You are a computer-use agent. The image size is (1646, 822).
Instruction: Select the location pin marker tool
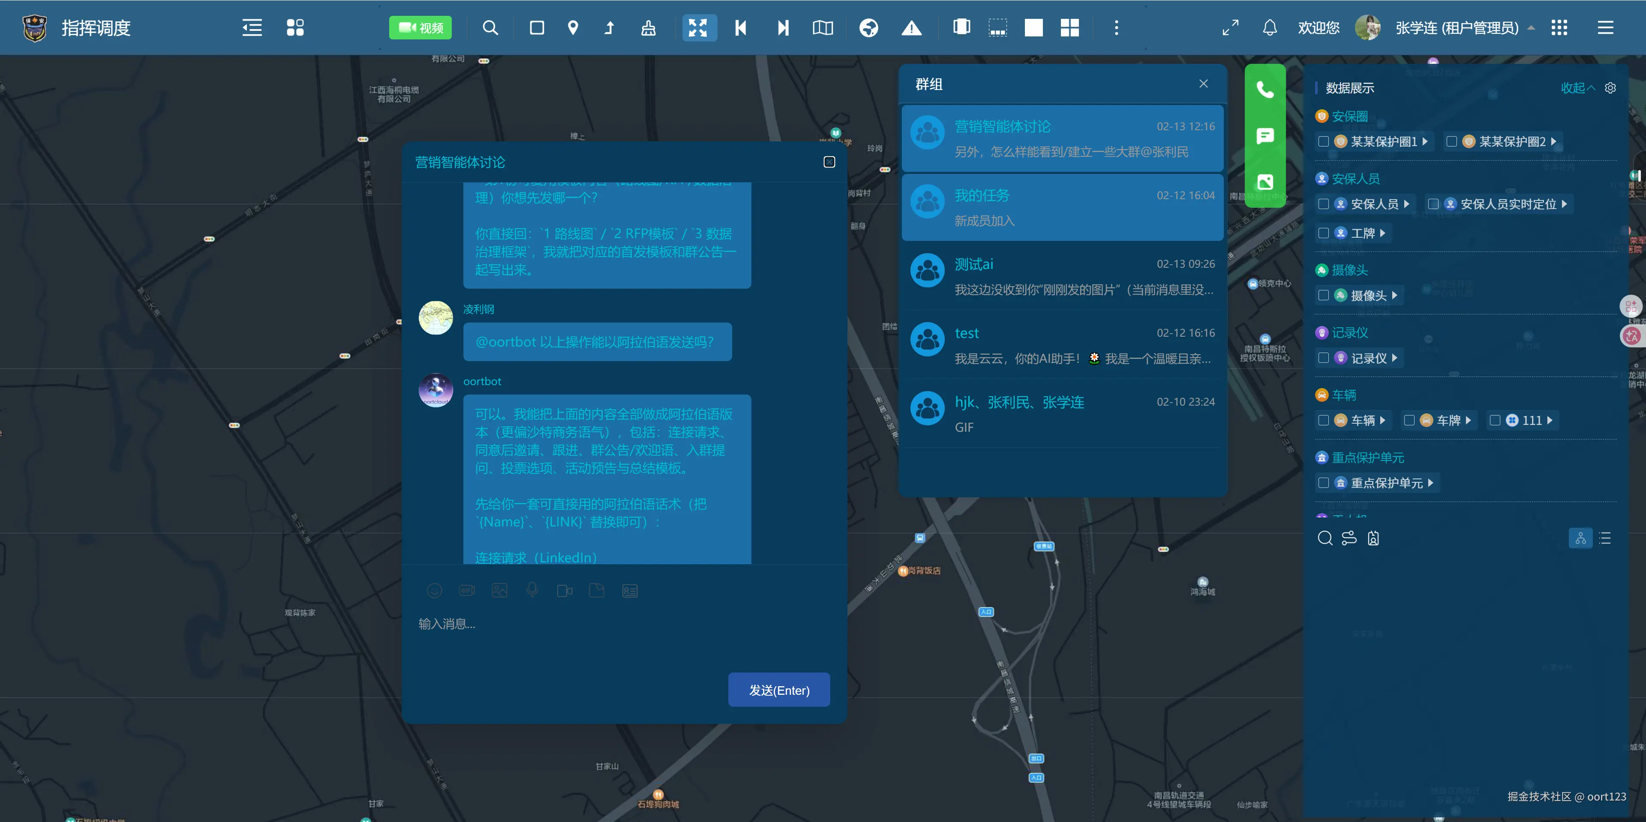[x=573, y=27]
